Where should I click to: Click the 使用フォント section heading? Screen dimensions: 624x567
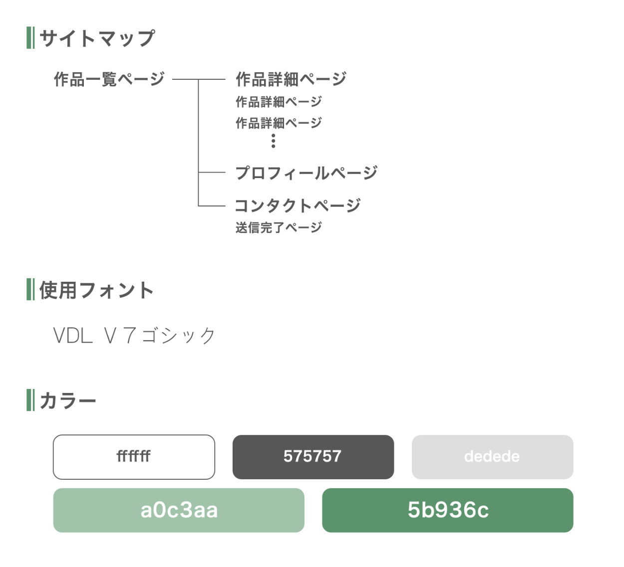96,290
